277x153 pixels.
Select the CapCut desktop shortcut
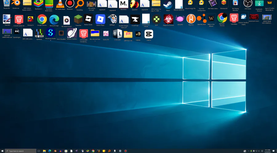click(x=149, y=35)
